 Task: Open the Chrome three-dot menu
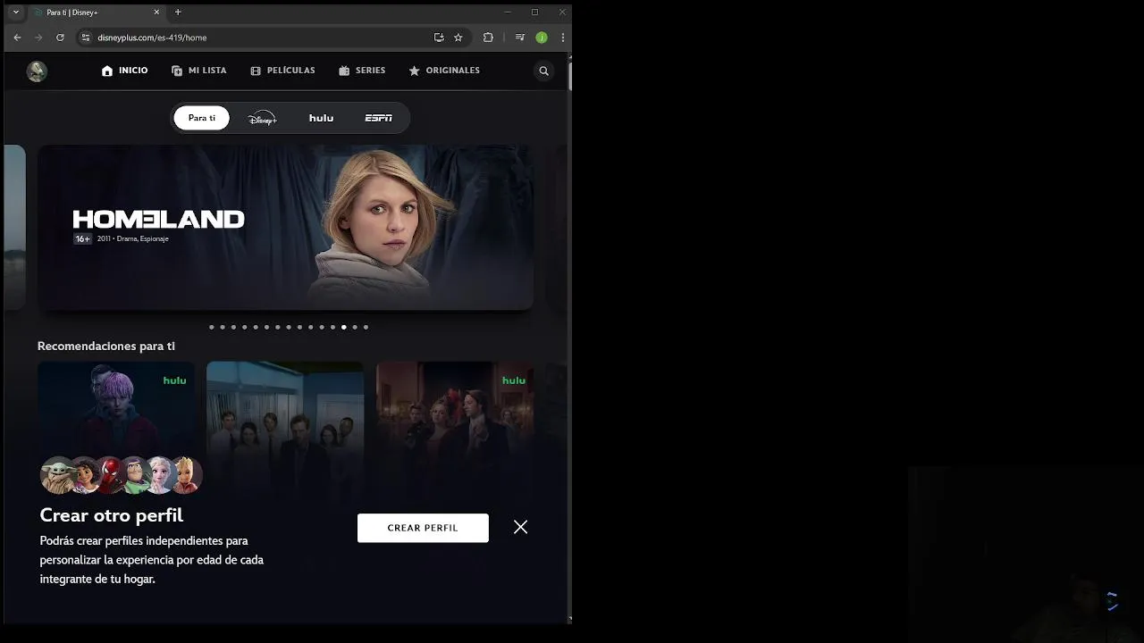point(562,38)
